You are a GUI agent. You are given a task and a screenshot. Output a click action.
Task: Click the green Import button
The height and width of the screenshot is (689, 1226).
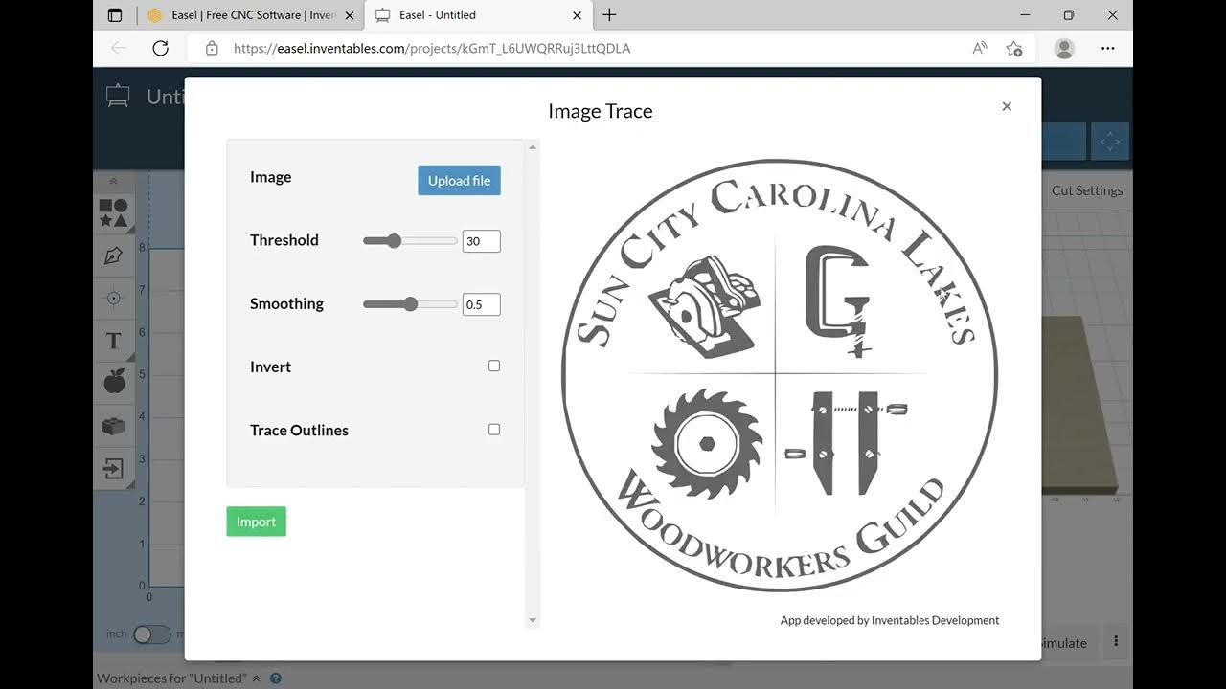point(256,522)
